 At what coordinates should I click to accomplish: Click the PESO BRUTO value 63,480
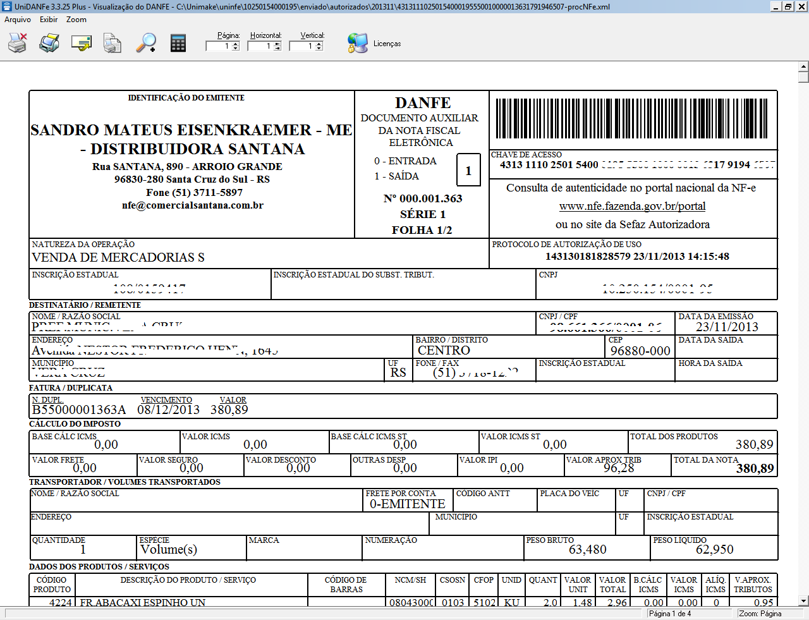click(588, 550)
